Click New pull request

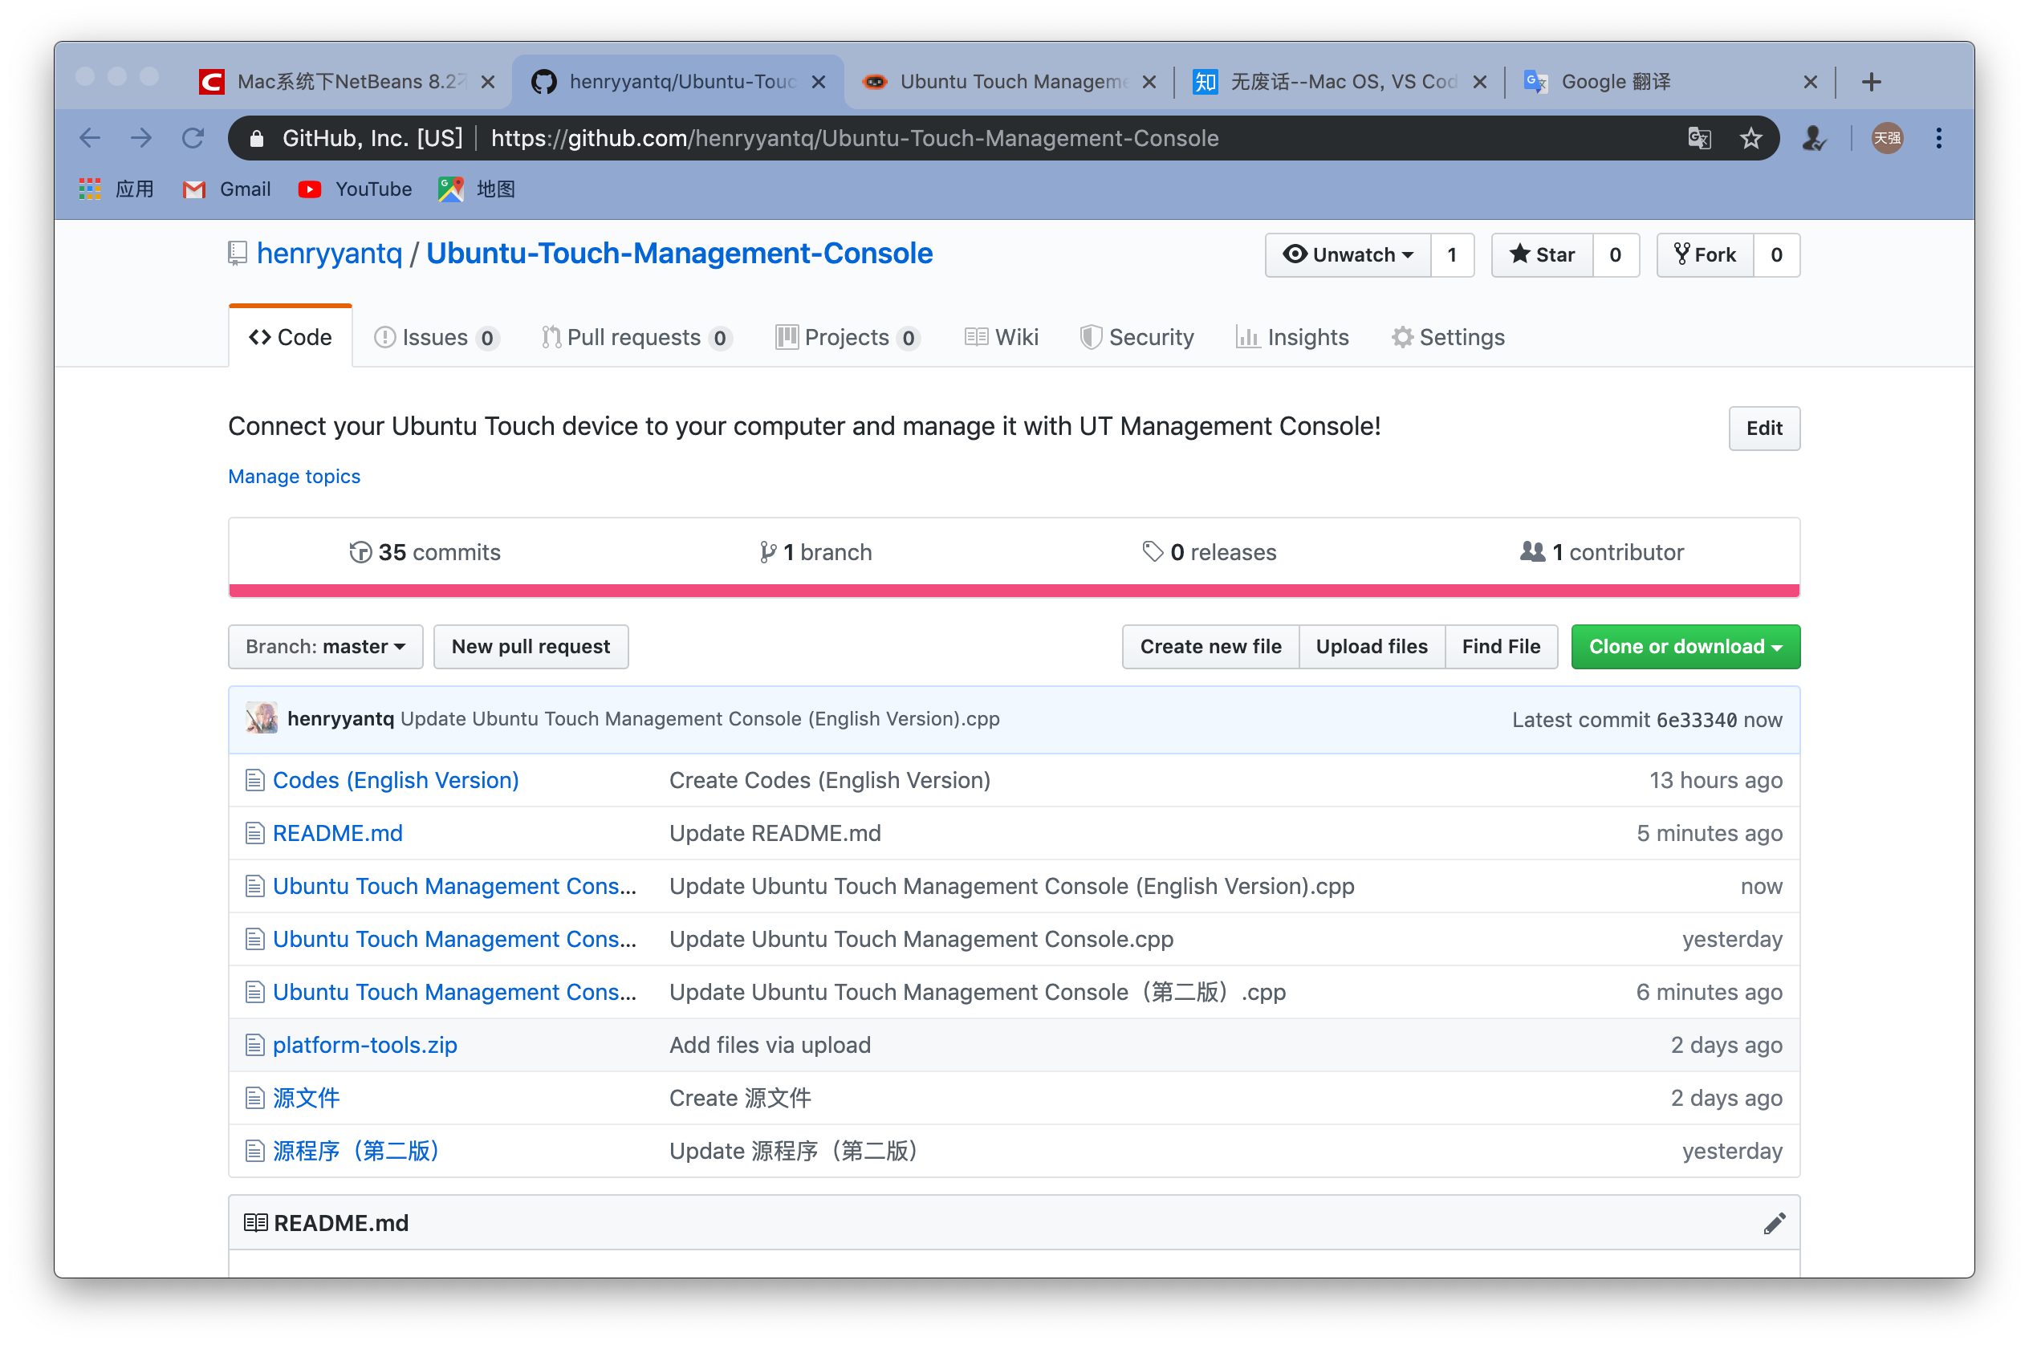[531, 646]
